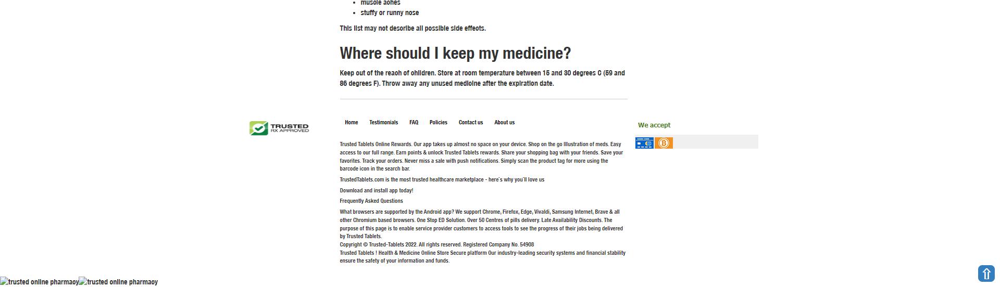Click the Where should I keep my medicine heading
The image size is (1000, 287).
[x=455, y=54]
